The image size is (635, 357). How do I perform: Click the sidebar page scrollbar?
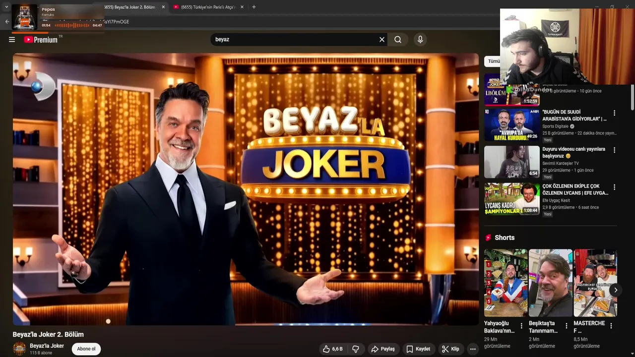click(x=632, y=97)
